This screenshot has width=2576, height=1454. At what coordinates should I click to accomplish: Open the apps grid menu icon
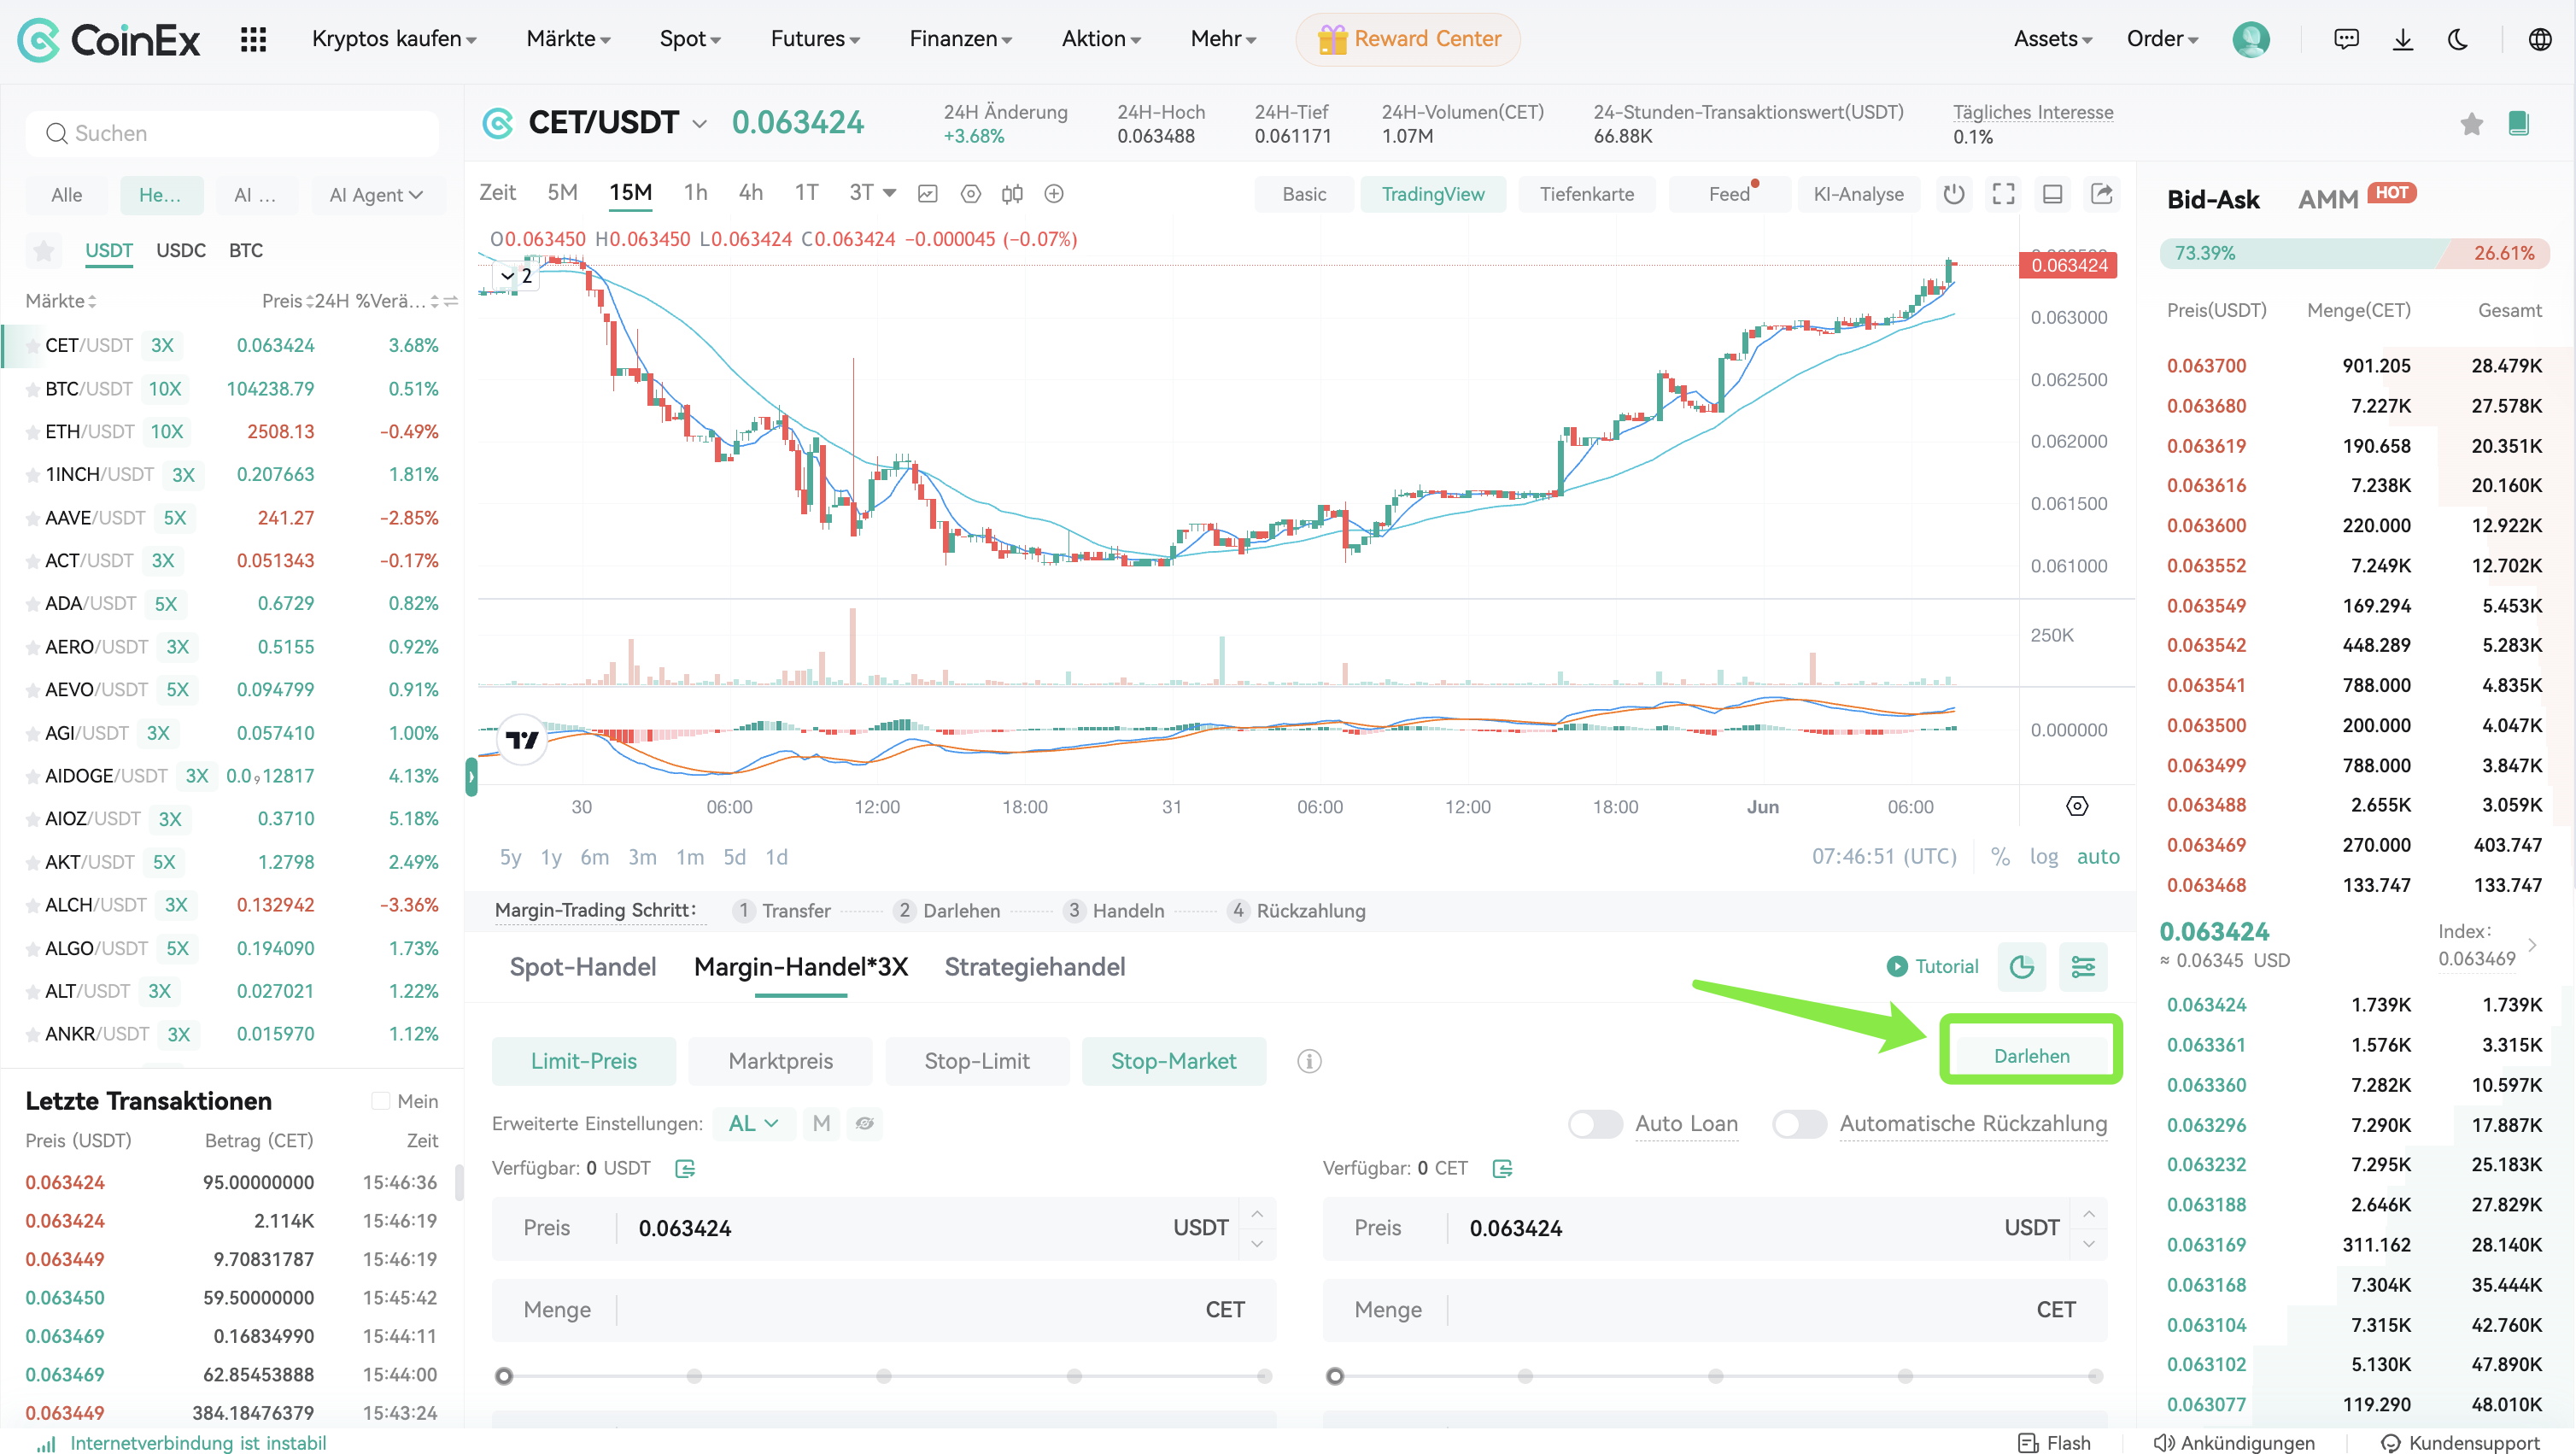(x=253, y=39)
